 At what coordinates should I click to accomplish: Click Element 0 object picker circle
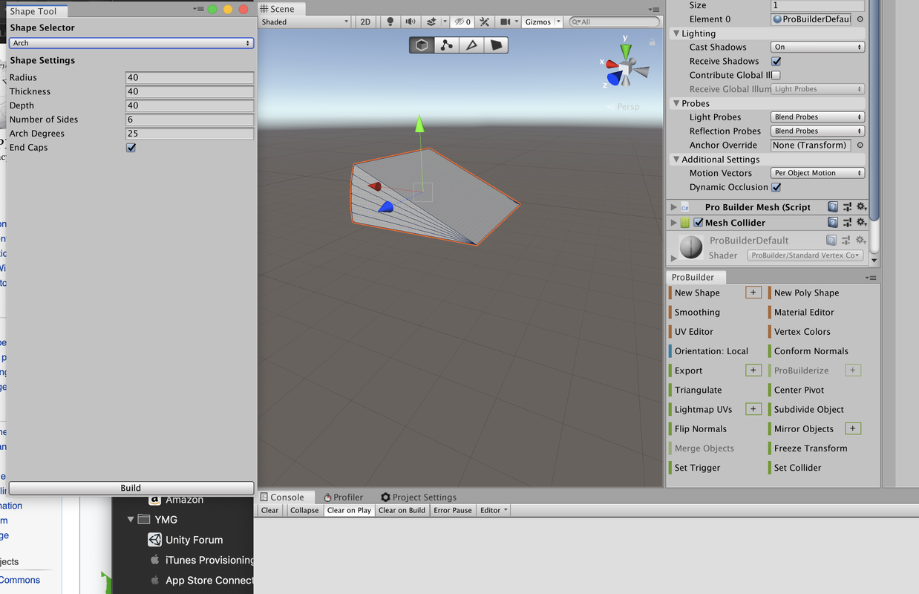tap(860, 19)
